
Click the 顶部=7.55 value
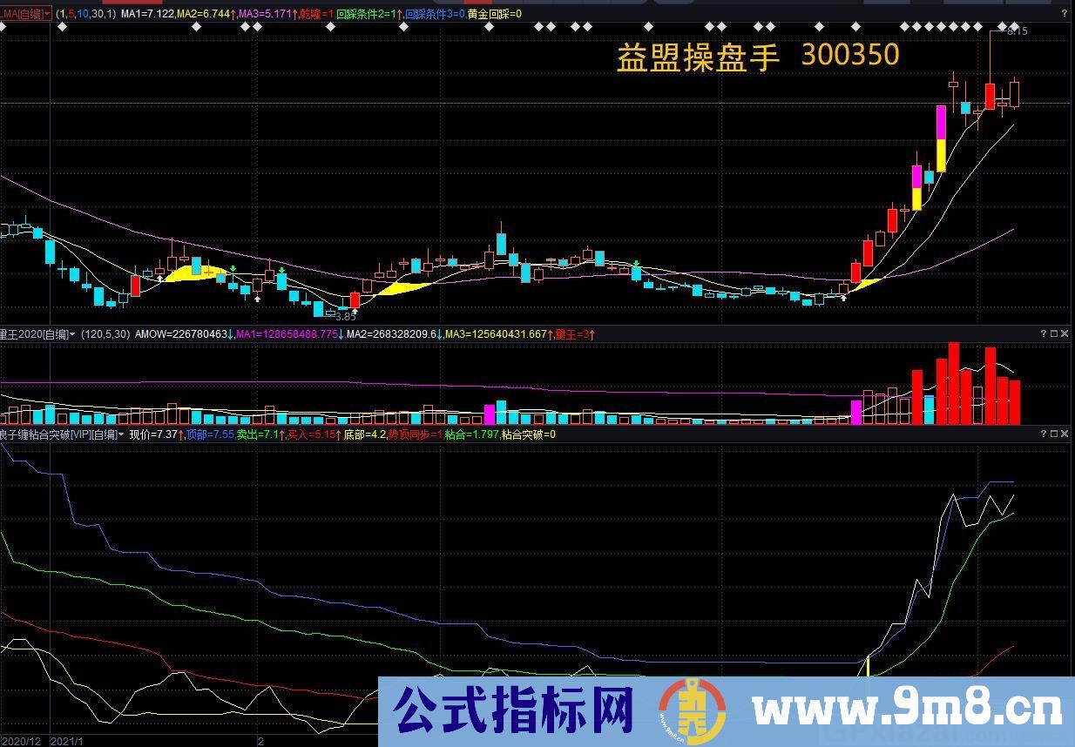(210, 434)
